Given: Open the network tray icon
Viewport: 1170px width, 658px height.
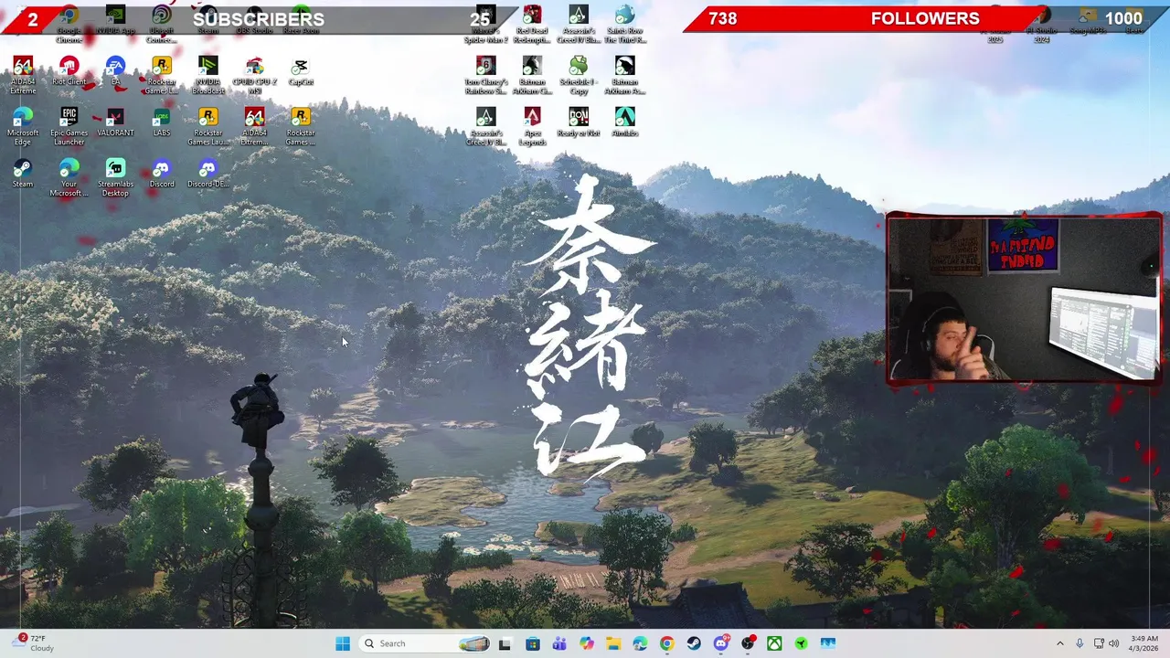Looking at the screenshot, I should (1099, 643).
